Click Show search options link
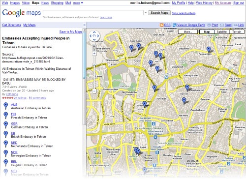This screenshot has width=246, height=179. click(x=184, y=13)
